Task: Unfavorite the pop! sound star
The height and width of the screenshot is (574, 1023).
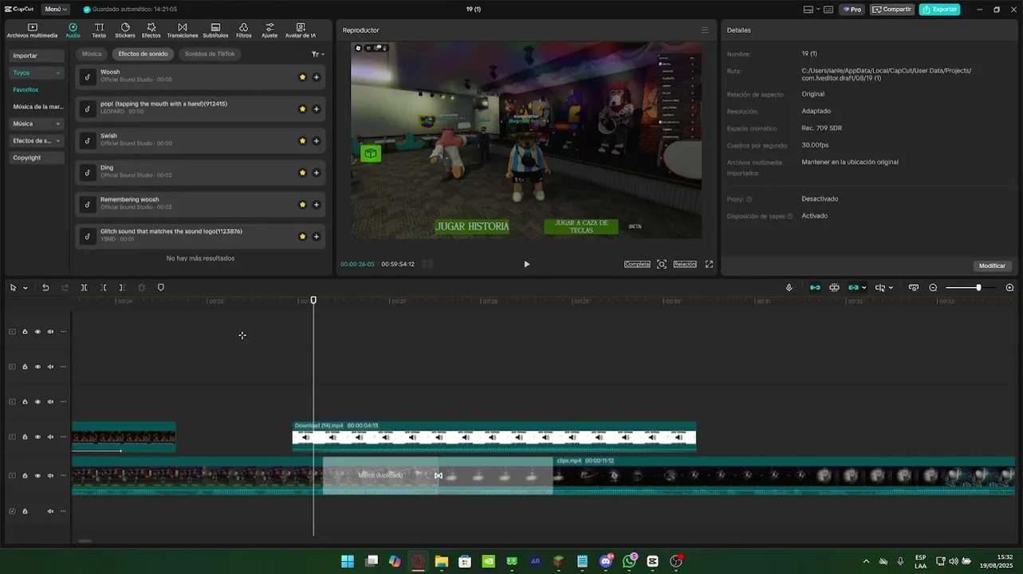Action: (x=302, y=108)
